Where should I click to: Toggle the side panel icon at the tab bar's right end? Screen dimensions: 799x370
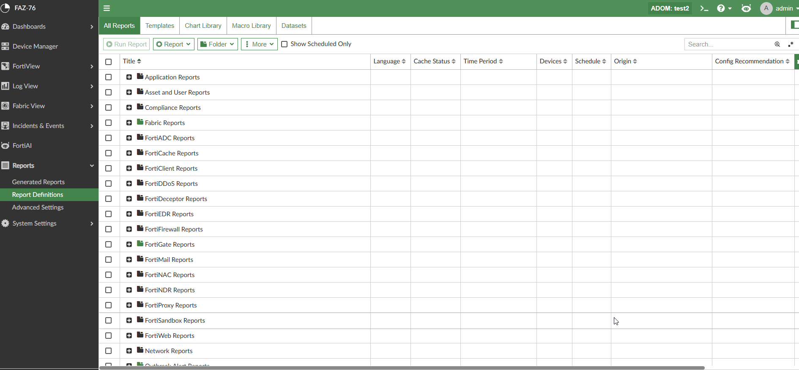794,25
